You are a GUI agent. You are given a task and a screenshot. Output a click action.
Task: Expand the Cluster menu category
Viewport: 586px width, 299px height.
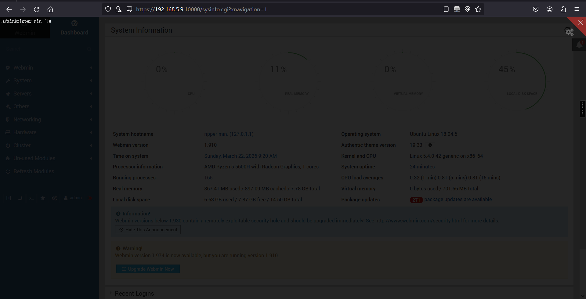(49, 146)
